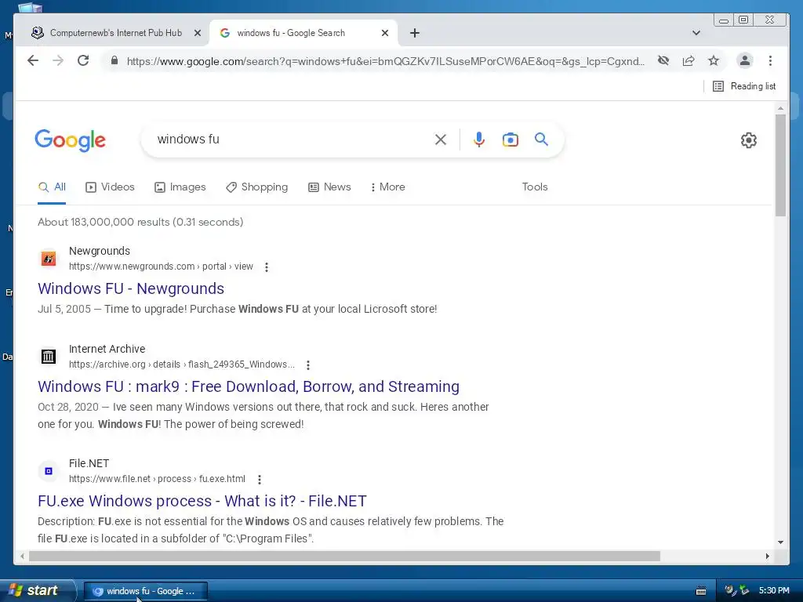The height and width of the screenshot is (602, 803).
Task: Click the address bar URL
Action: (385, 61)
